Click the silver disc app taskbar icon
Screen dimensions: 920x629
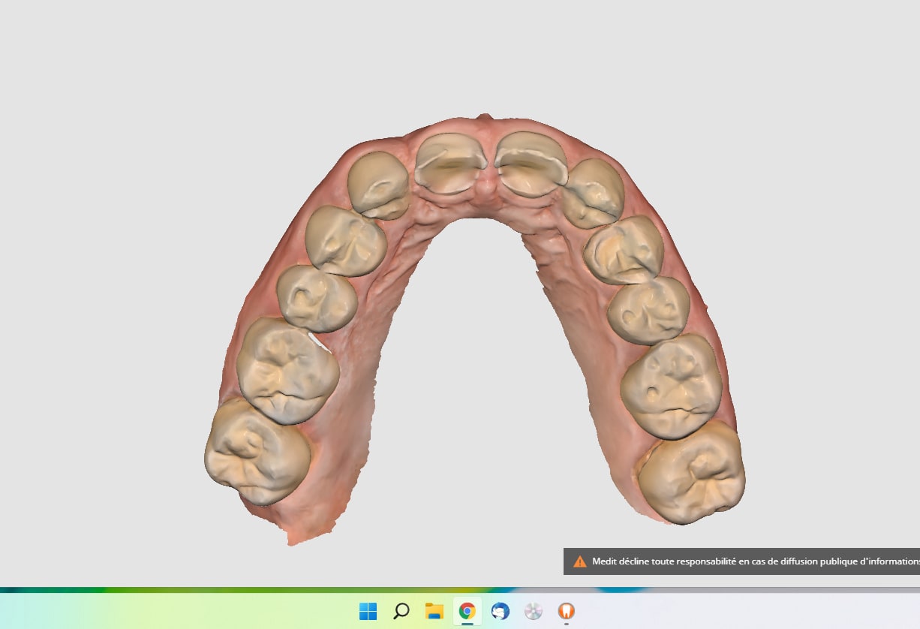tap(534, 611)
